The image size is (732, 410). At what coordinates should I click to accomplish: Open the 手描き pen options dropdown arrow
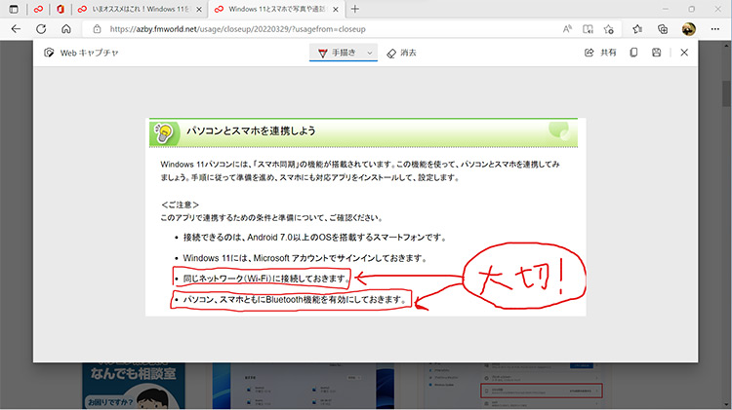pos(370,53)
